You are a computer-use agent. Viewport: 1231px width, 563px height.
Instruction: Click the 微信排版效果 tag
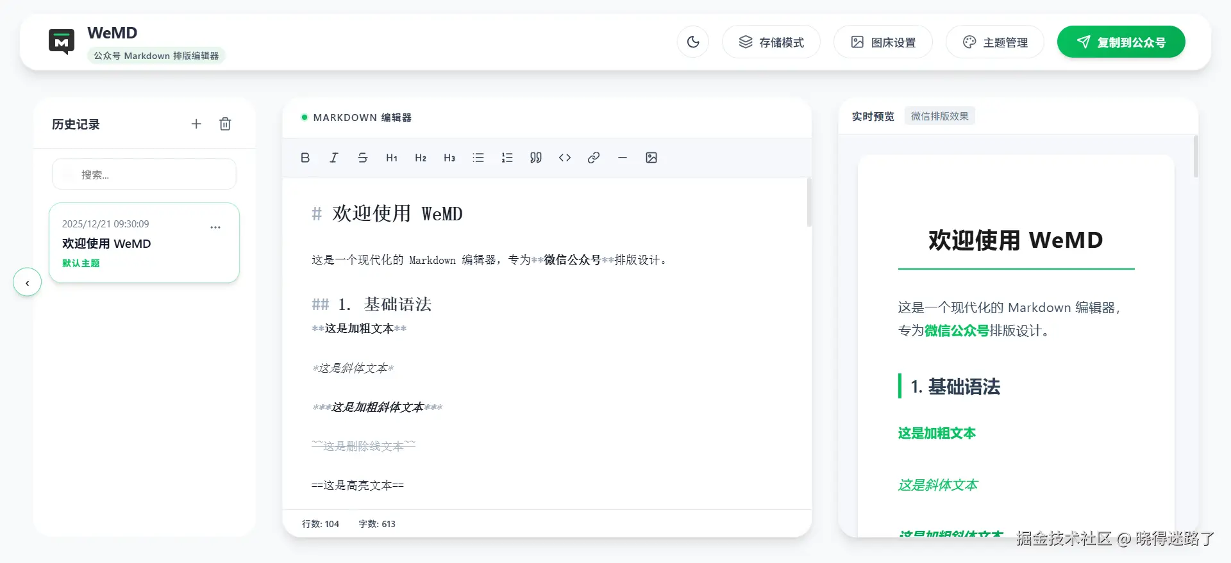point(940,116)
